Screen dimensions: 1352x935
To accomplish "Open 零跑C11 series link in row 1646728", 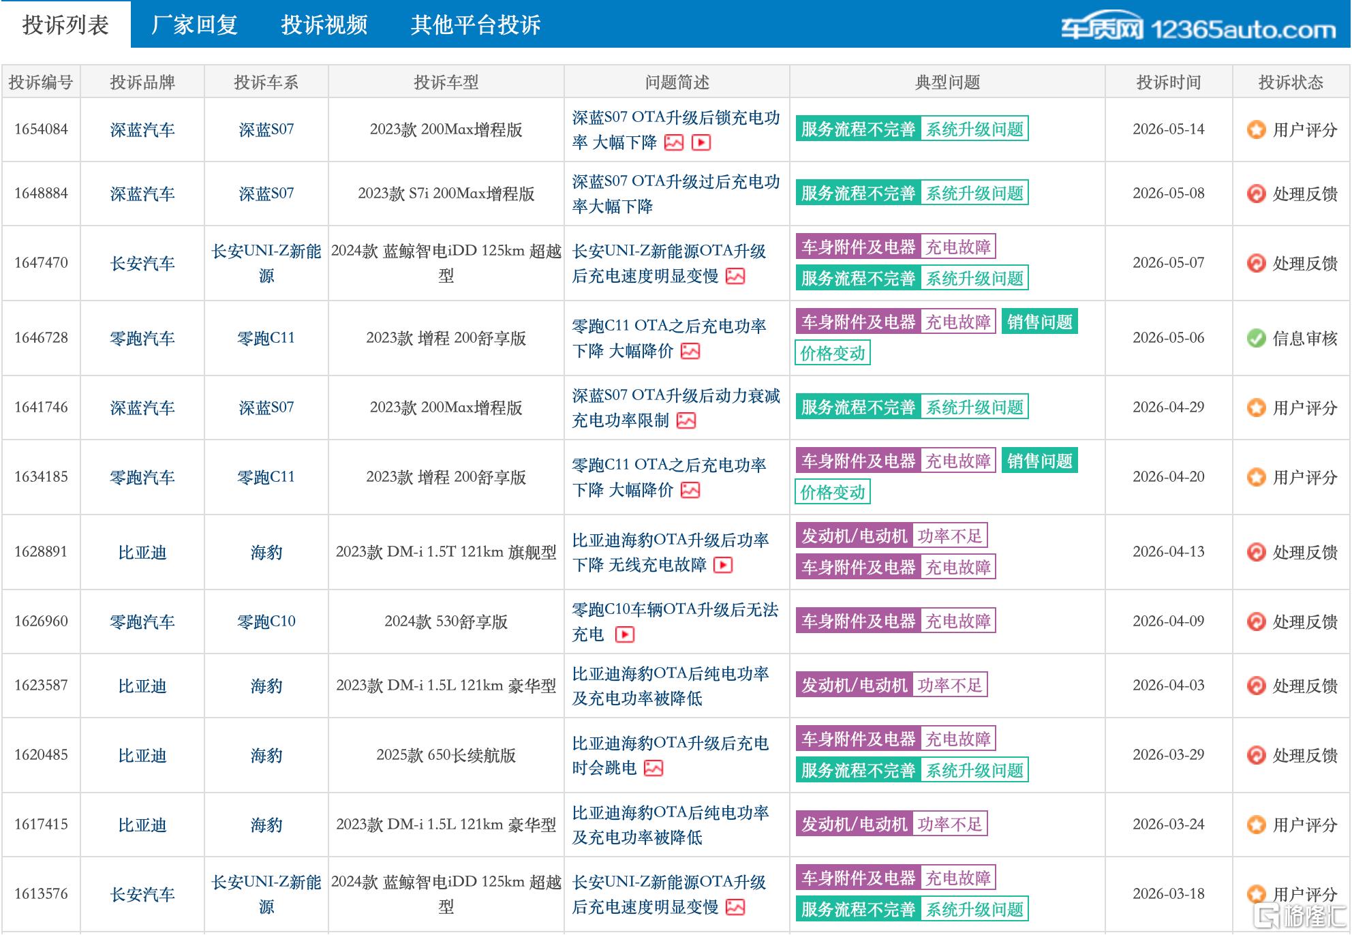I will [x=266, y=338].
